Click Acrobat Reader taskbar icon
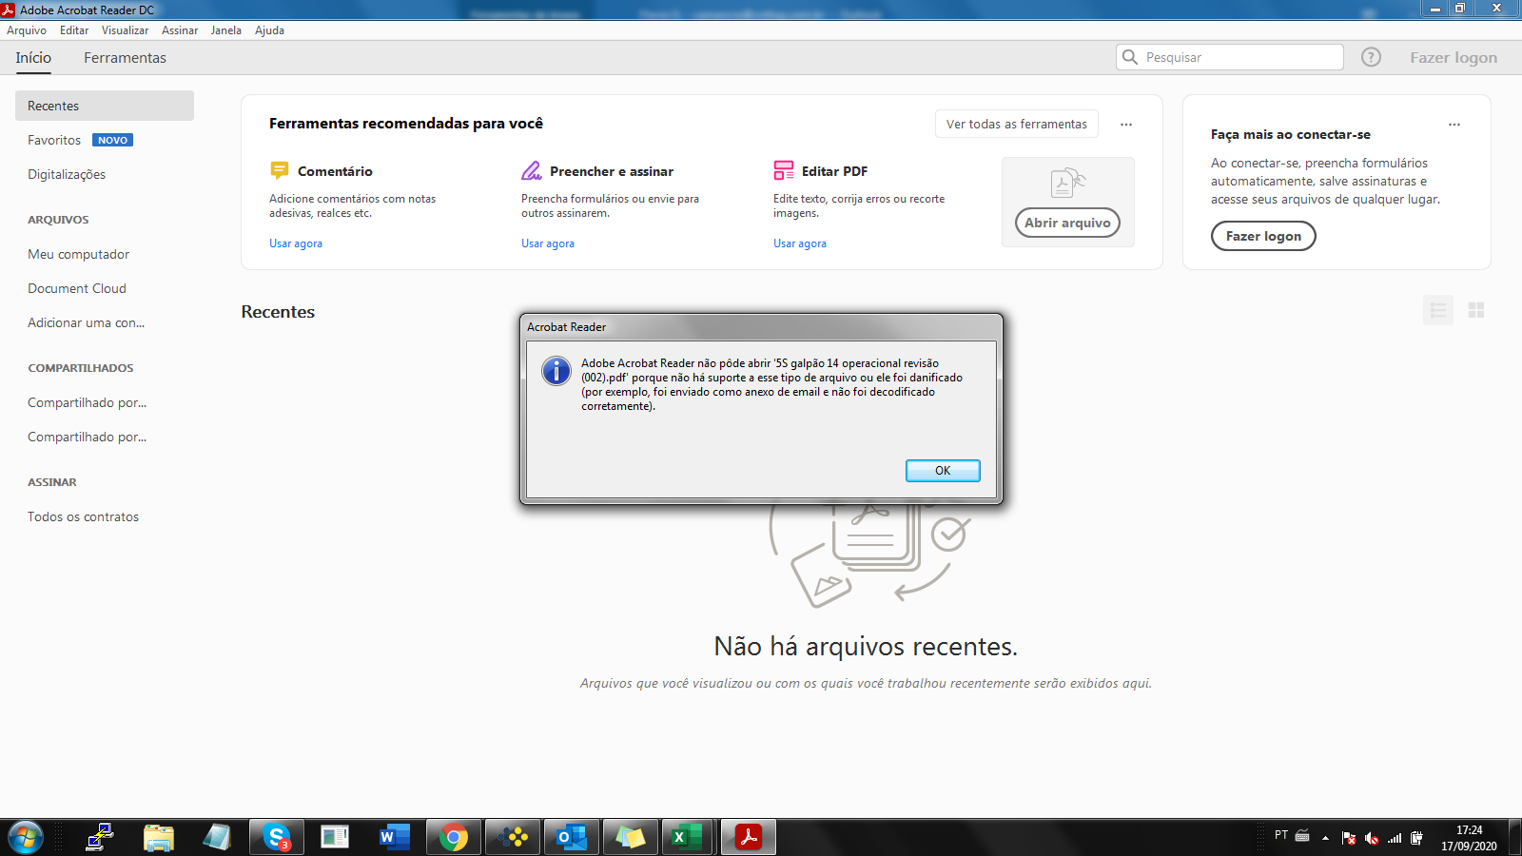This screenshot has height=856, width=1522. pos(749,838)
